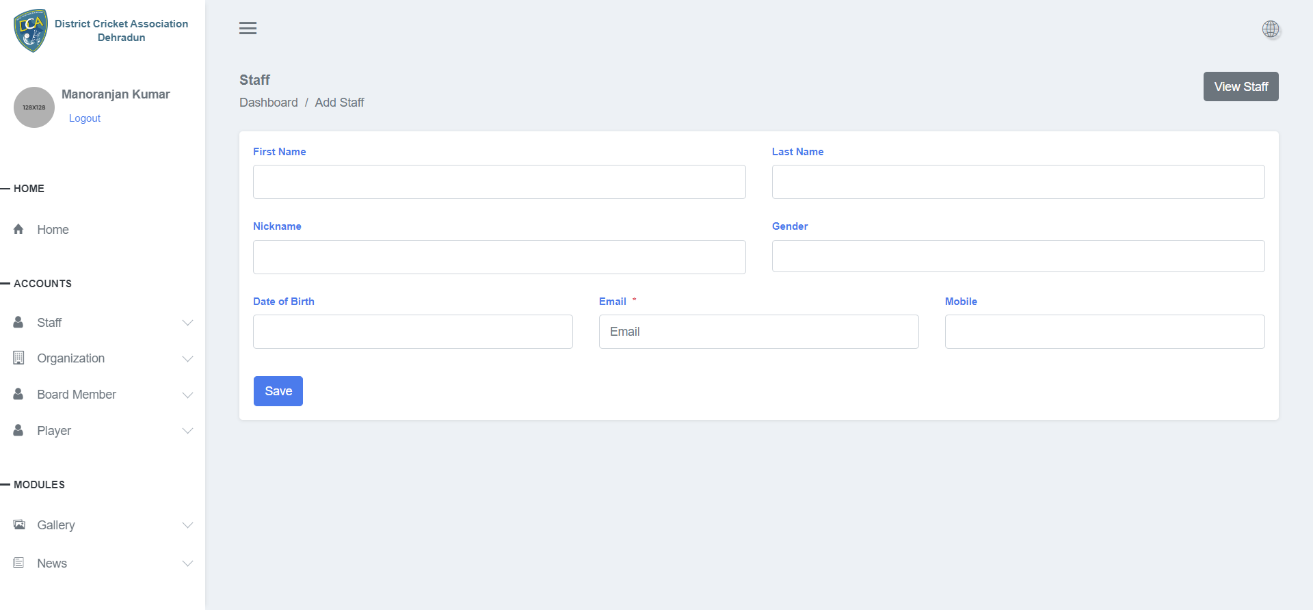Click the Organization building icon

(18, 358)
